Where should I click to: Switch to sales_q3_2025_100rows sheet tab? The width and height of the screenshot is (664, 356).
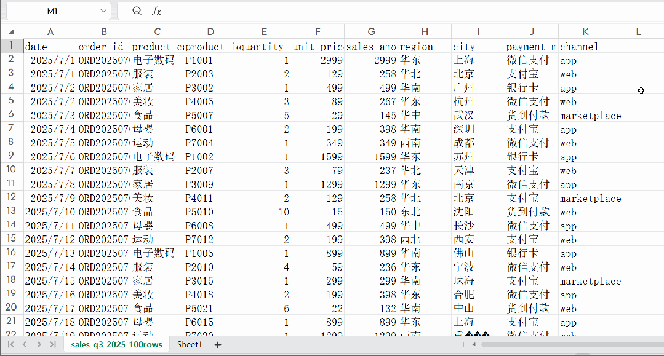tap(116, 344)
